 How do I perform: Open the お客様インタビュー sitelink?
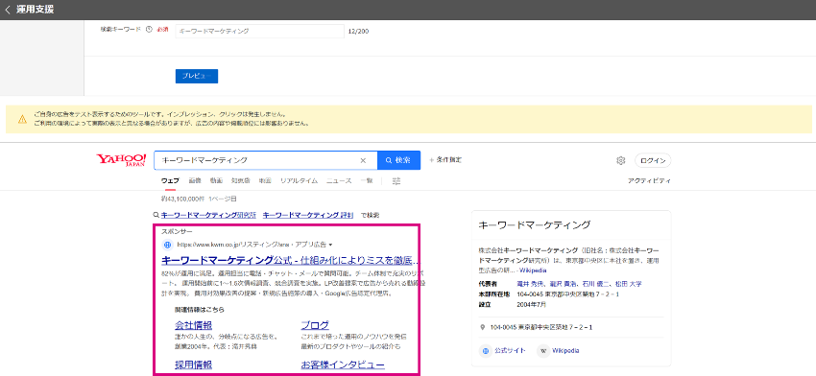coord(343,365)
